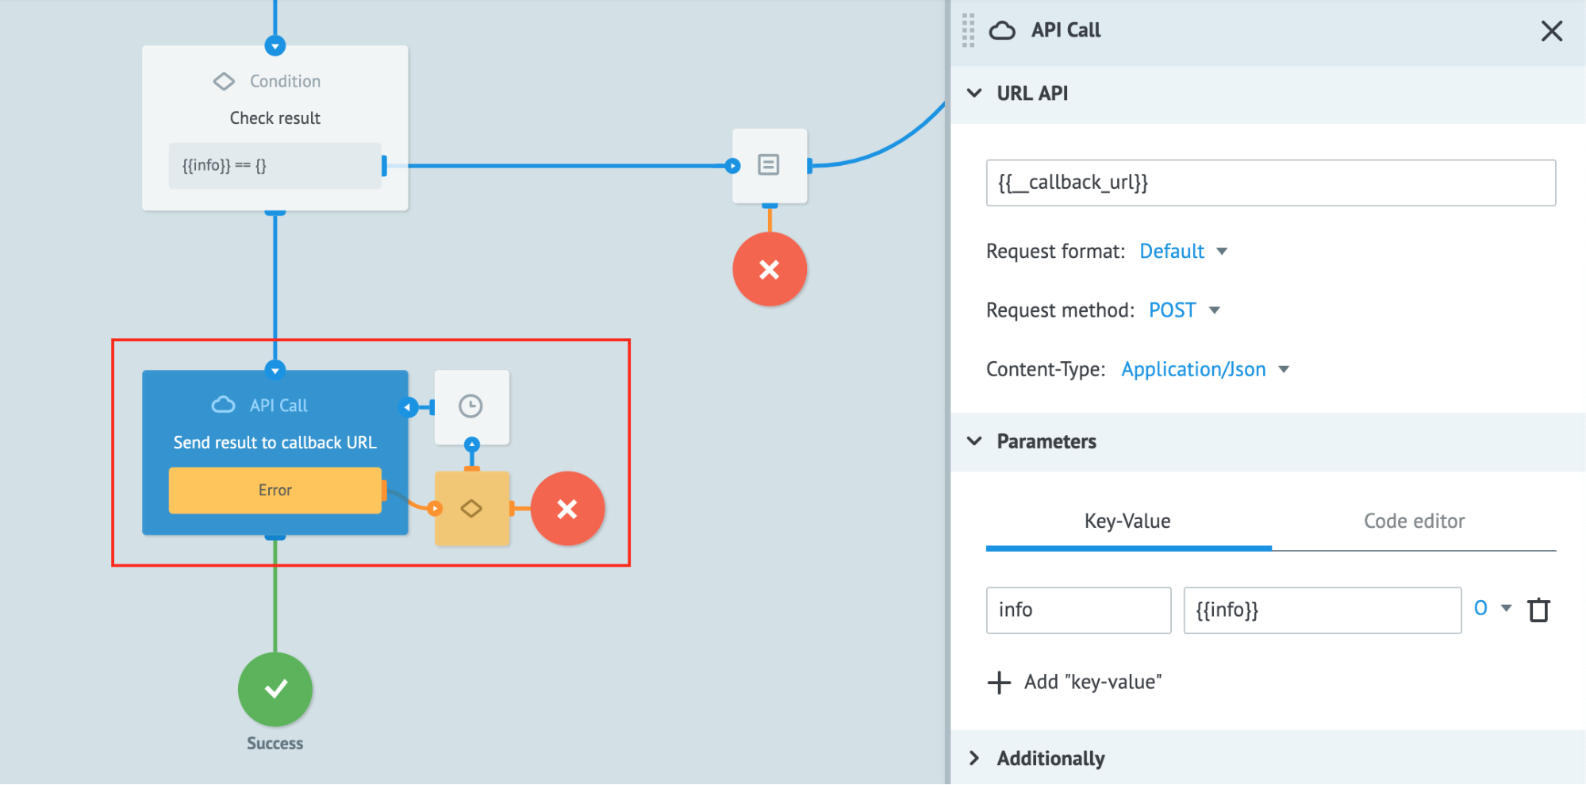This screenshot has height=785, width=1586.
Task: Select the Key-Value tab
Action: coord(1127,521)
